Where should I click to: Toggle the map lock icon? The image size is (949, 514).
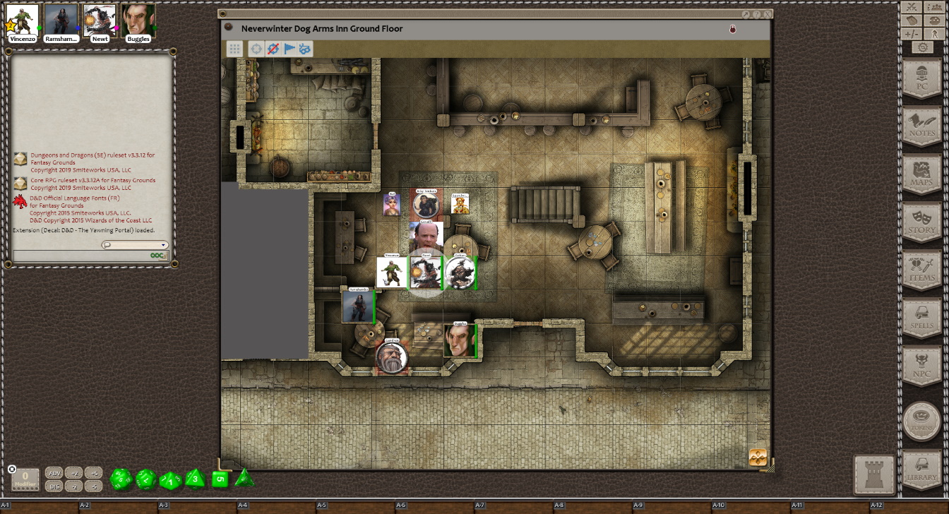point(732,29)
